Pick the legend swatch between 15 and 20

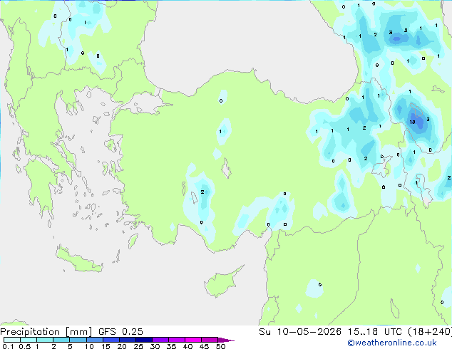point(111,340)
